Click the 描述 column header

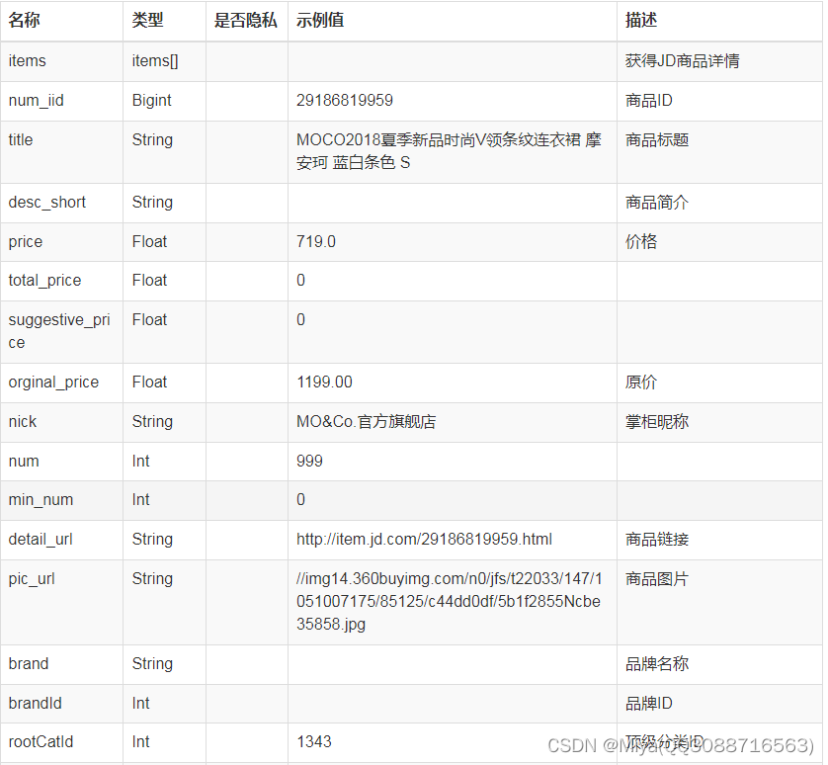(x=641, y=20)
